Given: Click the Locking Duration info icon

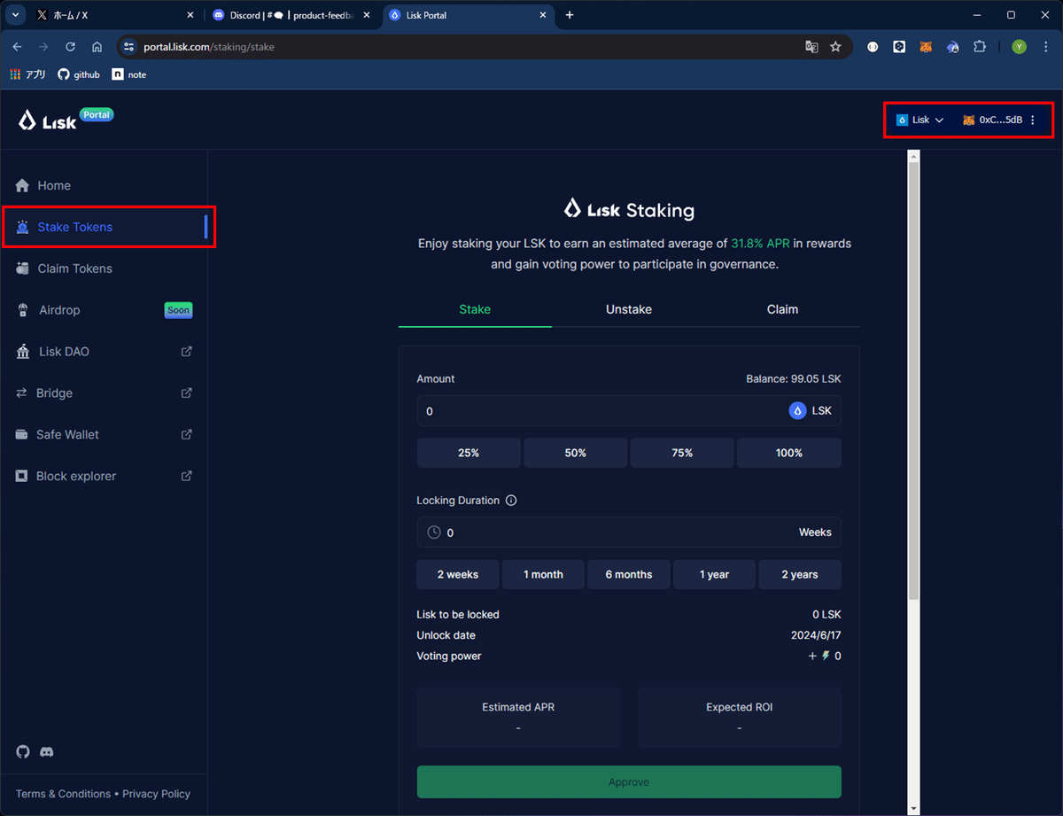Looking at the screenshot, I should (511, 501).
